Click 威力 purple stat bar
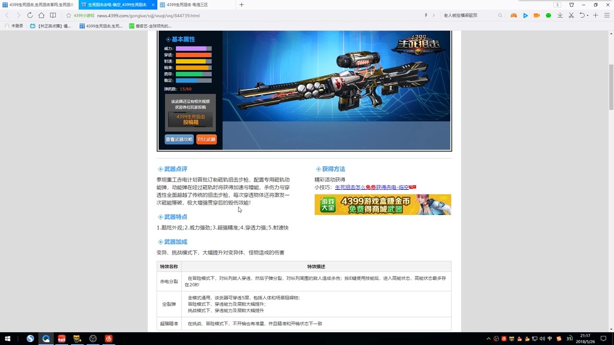 (x=193, y=48)
